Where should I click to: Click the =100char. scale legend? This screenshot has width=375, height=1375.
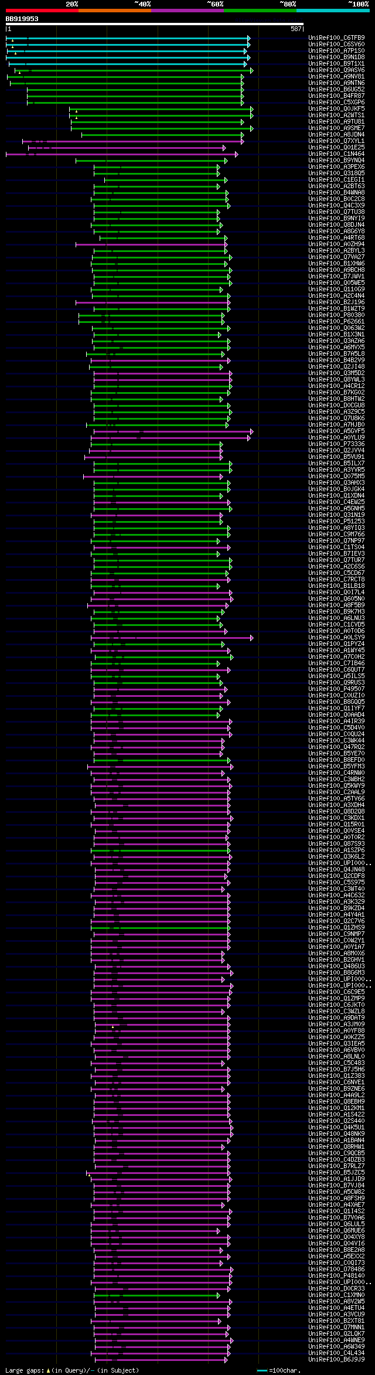coord(279,1371)
